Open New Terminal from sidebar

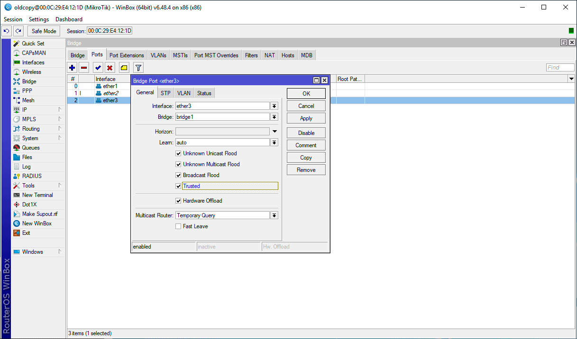coord(37,195)
